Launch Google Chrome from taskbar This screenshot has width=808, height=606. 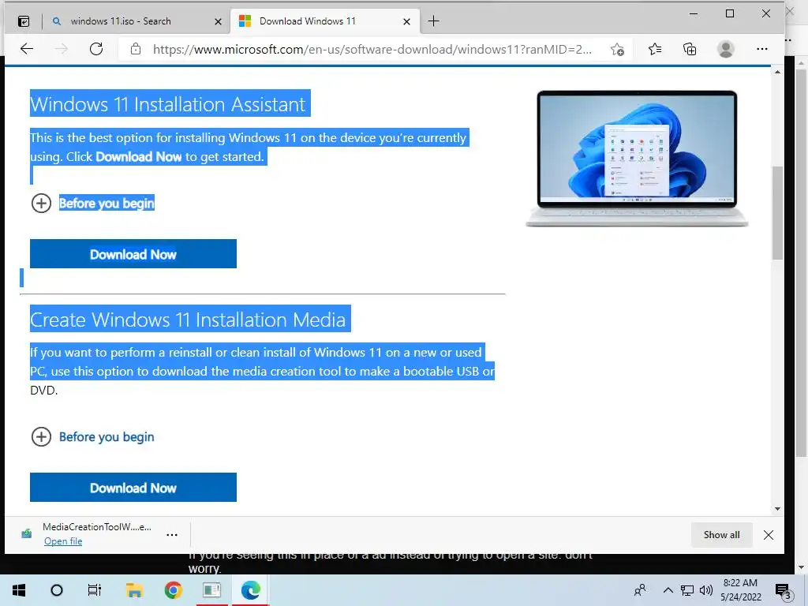click(x=173, y=590)
